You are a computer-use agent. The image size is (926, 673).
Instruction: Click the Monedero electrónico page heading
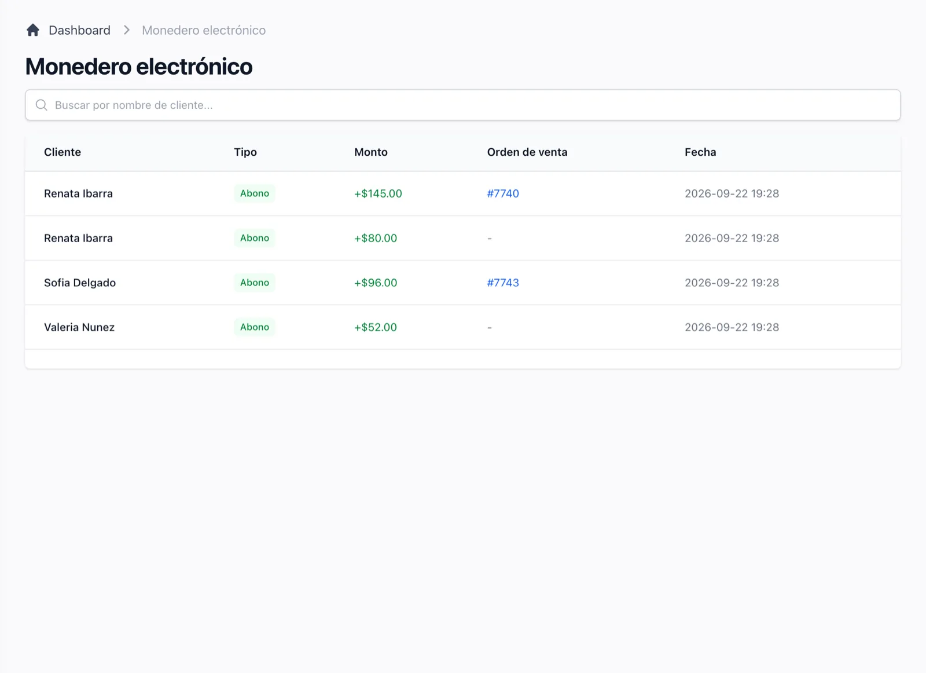click(139, 67)
